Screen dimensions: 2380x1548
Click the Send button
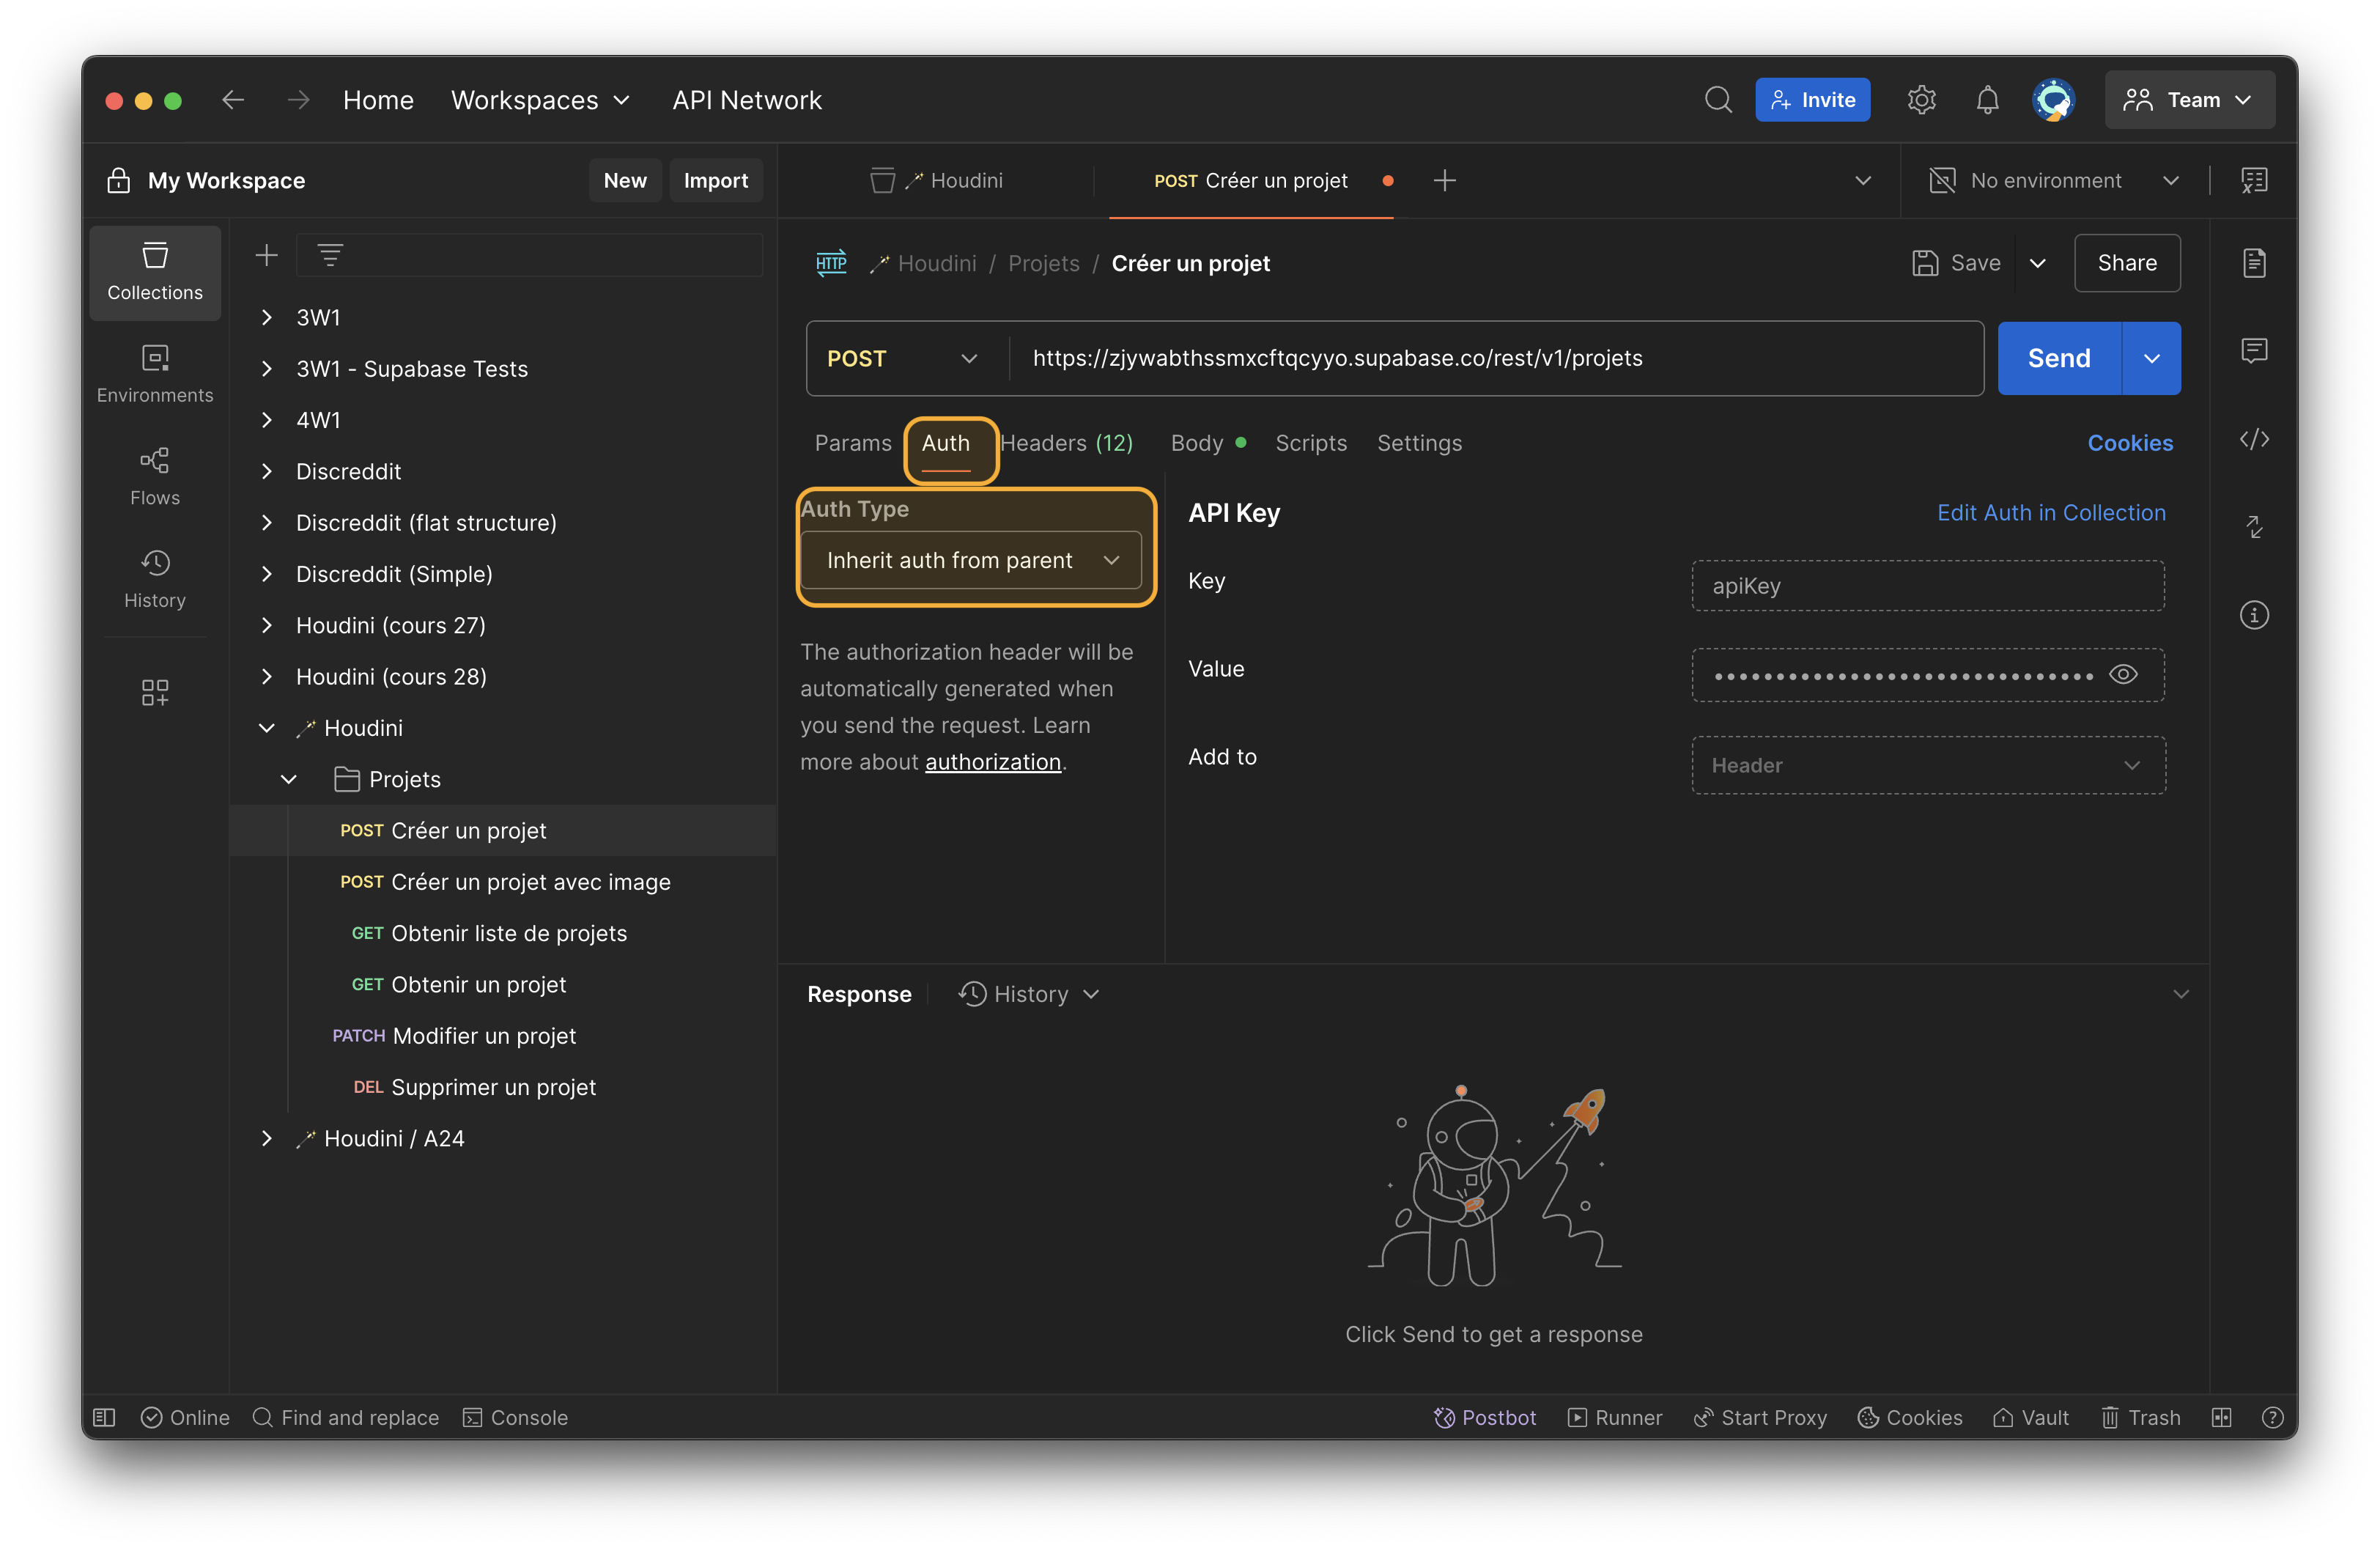click(2058, 358)
